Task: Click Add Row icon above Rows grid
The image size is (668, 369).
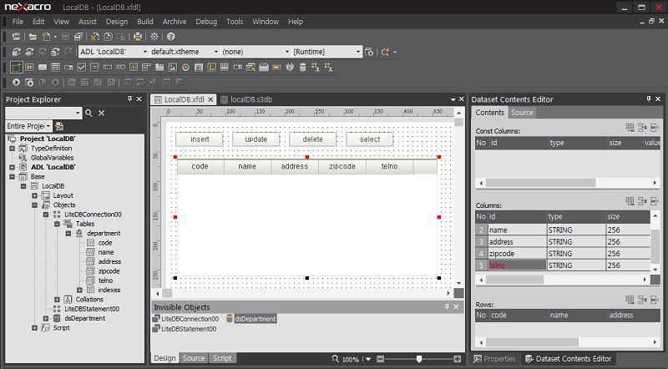Action: coord(630,300)
